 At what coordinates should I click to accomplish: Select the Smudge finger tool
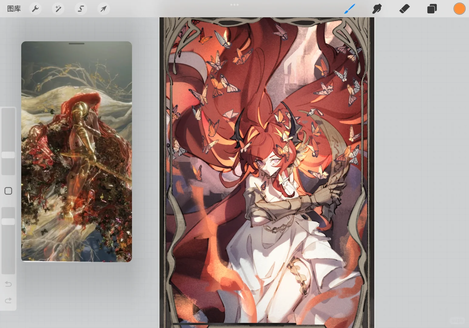tap(377, 9)
